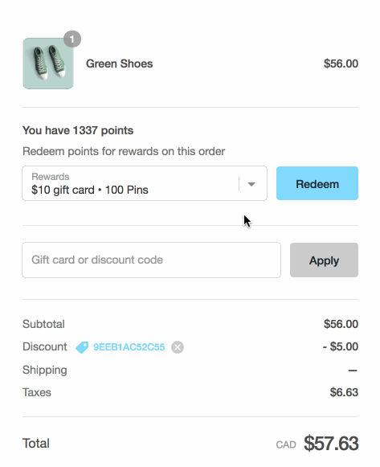Remove discount code 9EEB1AC52C55
Image resolution: width=380 pixels, height=467 pixels.
pyautogui.click(x=178, y=347)
